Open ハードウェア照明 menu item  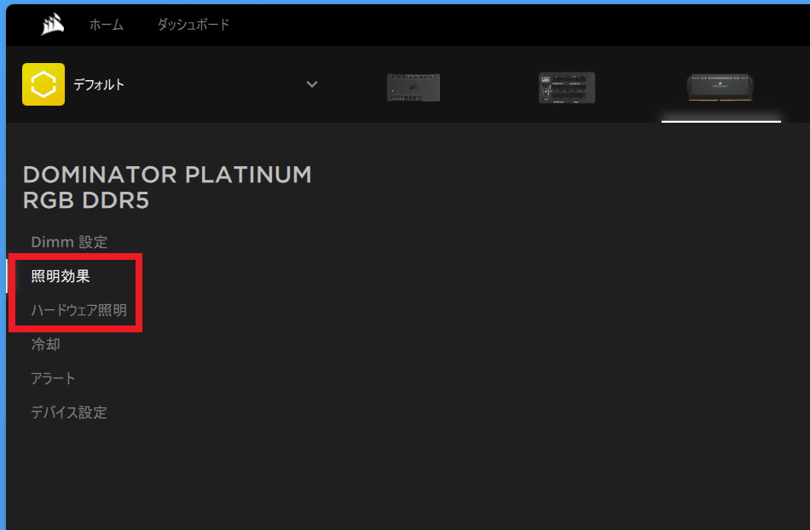point(79,310)
